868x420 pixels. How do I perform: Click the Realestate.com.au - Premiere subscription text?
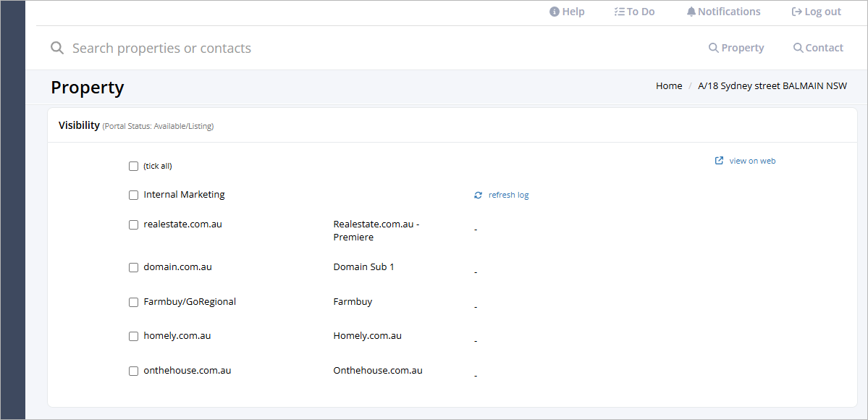378,230
